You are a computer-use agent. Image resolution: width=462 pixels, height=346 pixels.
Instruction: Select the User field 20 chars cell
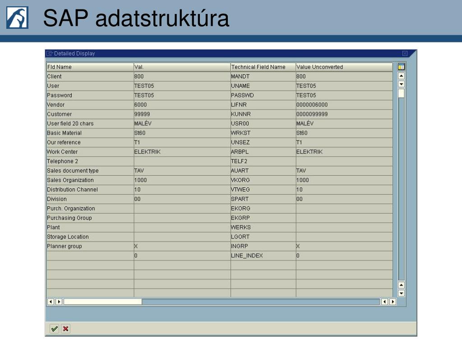90,123
